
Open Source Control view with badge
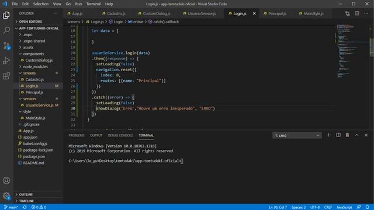[x=6, y=45]
